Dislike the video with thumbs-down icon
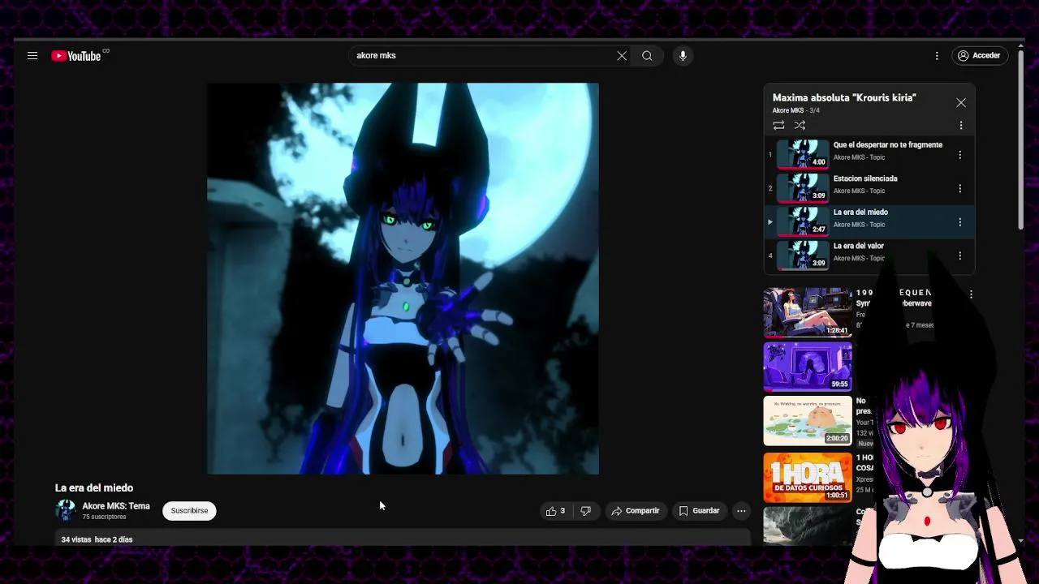This screenshot has height=584, width=1039. pos(585,511)
